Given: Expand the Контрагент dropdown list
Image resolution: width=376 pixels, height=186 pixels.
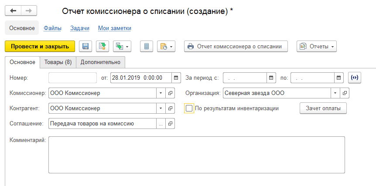Looking at the screenshot, I should [x=160, y=108].
